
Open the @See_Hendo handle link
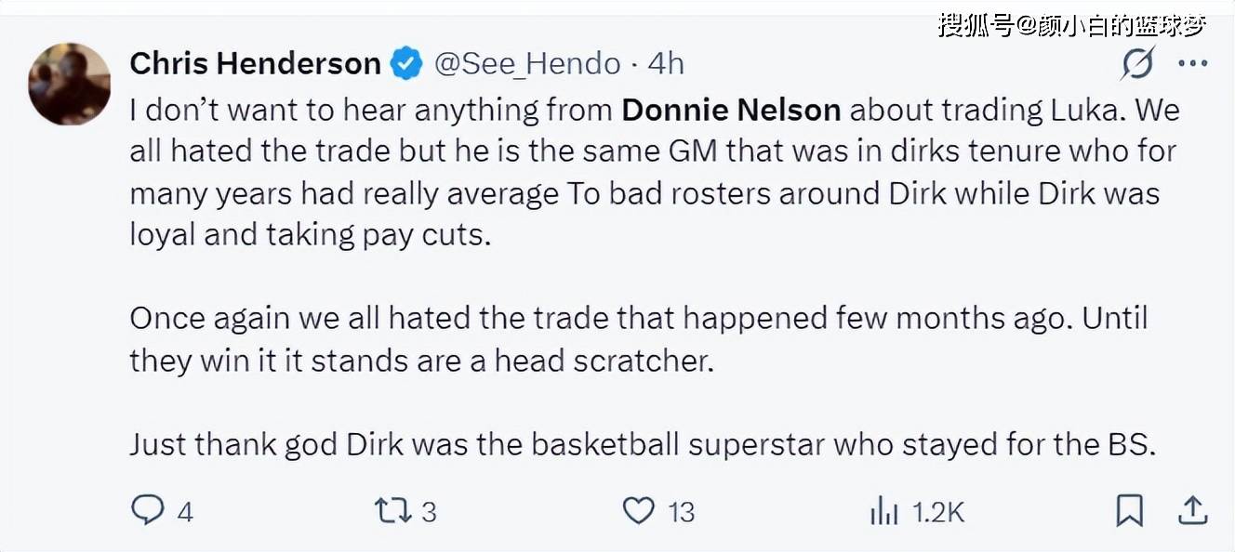pyautogui.click(x=527, y=64)
